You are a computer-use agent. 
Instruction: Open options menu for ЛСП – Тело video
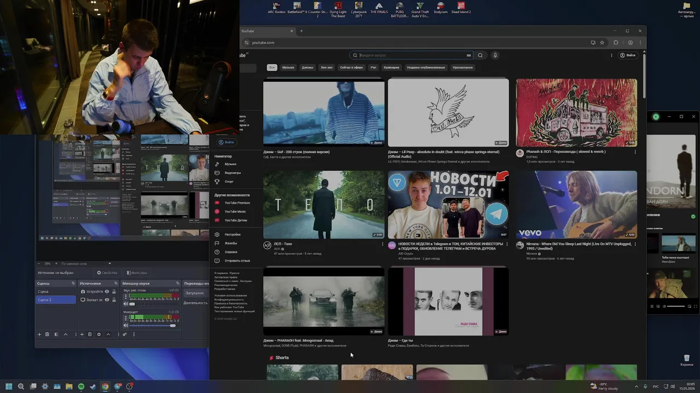point(382,245)
